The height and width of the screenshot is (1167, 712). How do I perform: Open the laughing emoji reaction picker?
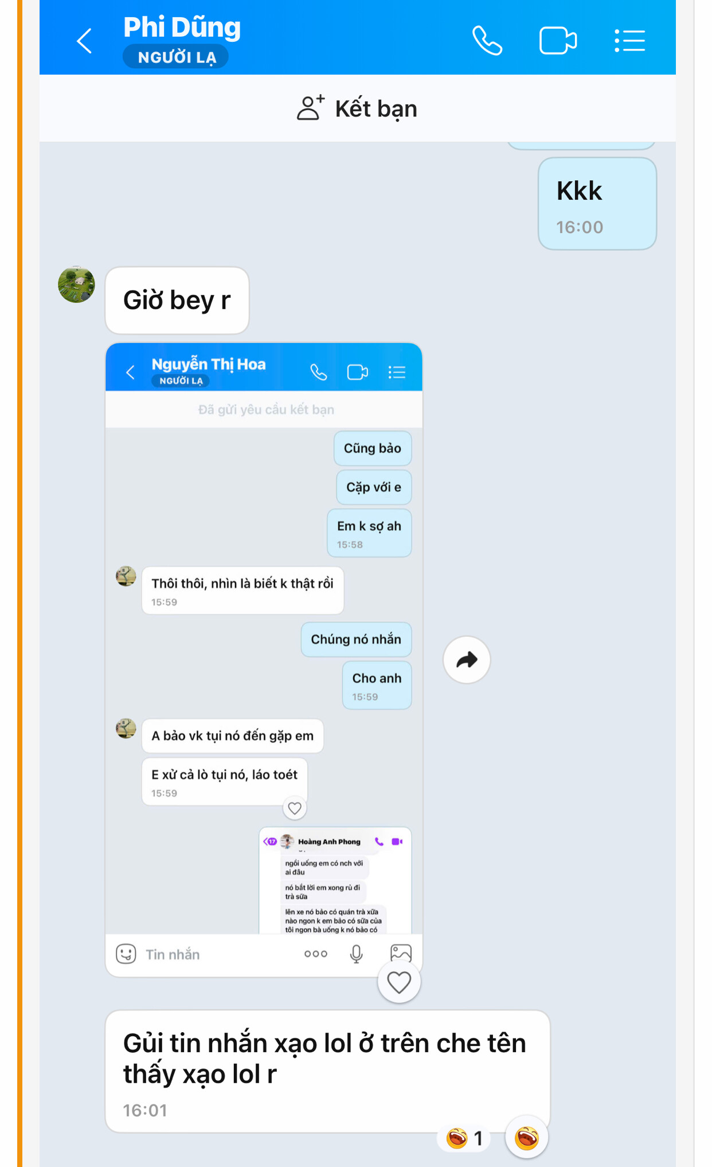click(x=526, y=1137)
